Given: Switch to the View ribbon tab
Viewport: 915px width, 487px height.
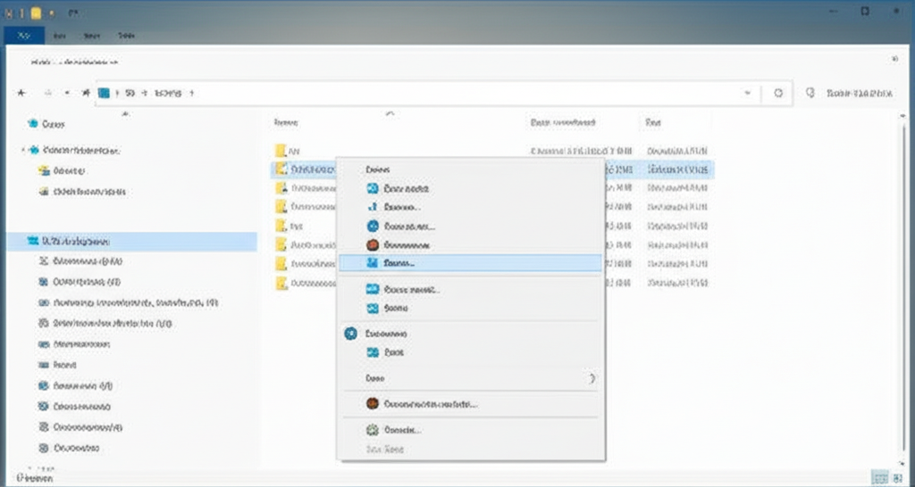Looking at the screenshot, I should click(127, 36).
